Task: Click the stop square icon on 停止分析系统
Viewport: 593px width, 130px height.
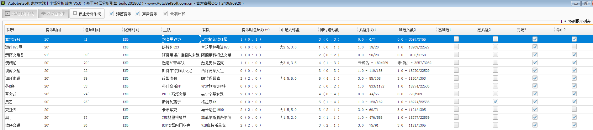Action: pyautogui.click(x=75, y=13)
